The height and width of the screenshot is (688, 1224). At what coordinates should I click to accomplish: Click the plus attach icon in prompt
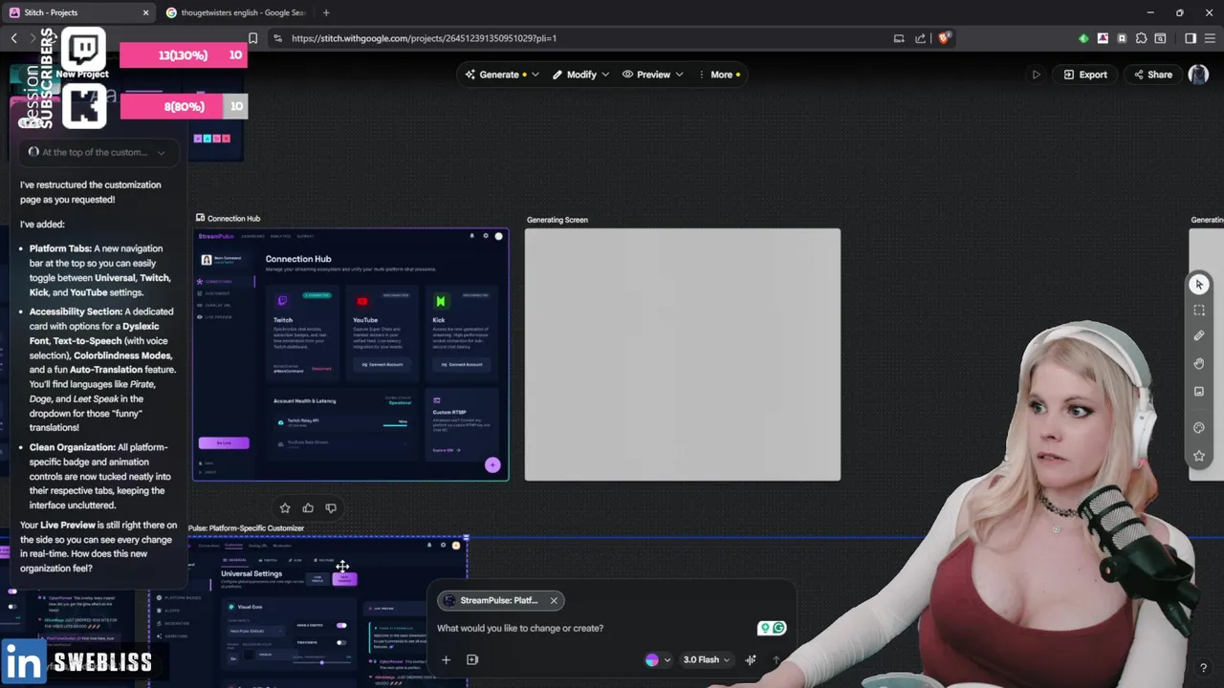[446, 659]
